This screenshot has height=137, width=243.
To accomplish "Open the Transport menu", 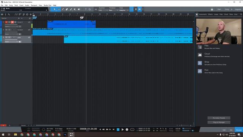I will [34, 5].
